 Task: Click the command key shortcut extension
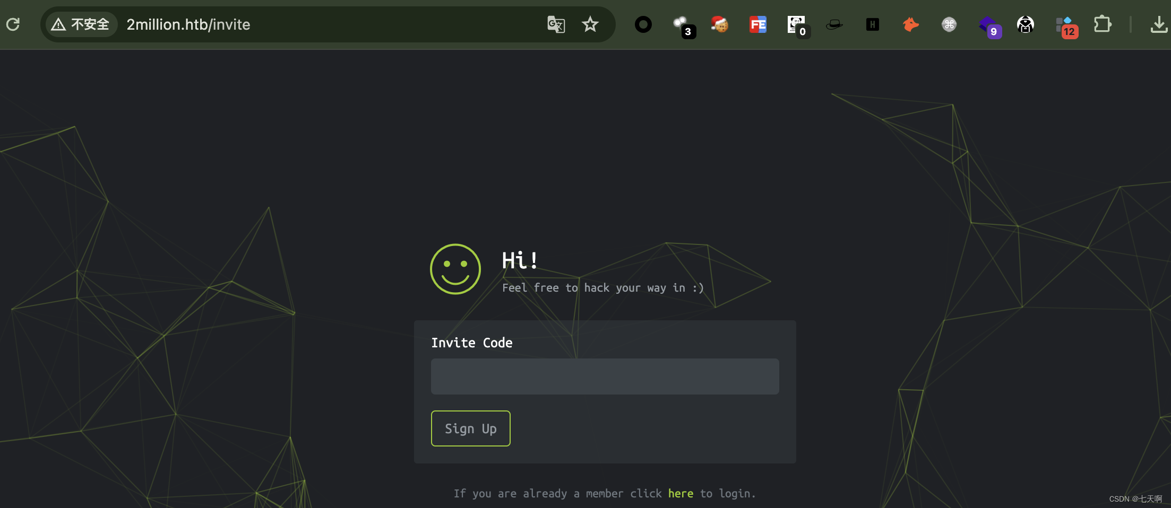click(x=949, y=24)
